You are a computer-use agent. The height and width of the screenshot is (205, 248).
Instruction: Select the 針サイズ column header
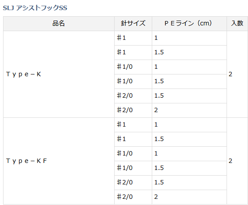click(133, 24)
